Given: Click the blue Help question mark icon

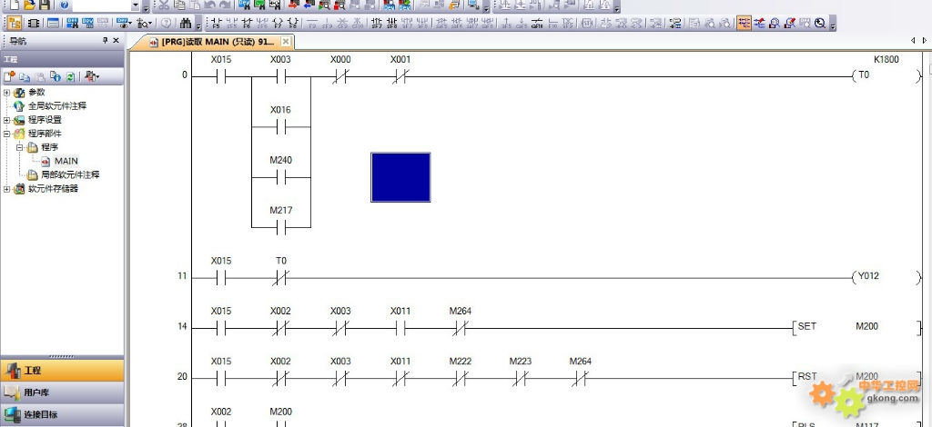Looking at the screenshot, I should [x=63, y=5].
